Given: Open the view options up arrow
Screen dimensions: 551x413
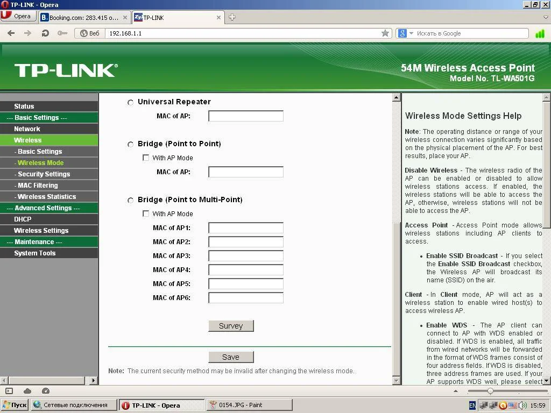Looking at the screenshot, I should 456,391.
